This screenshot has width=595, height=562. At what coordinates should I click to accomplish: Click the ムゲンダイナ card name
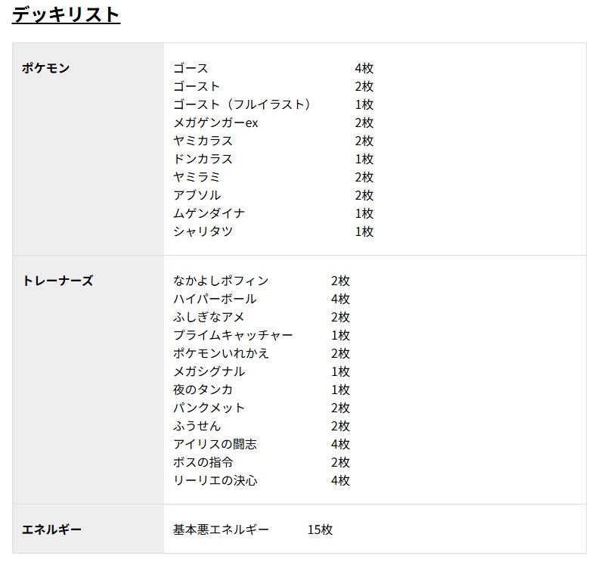(x=209, y=213)
